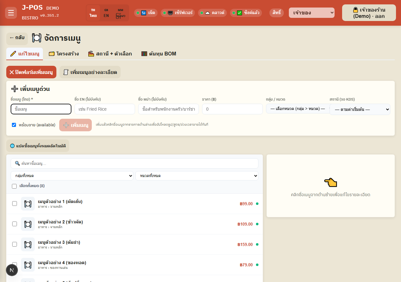
Task: Open the เลือกหมวด category dropdown
Action: coord(298,109)
